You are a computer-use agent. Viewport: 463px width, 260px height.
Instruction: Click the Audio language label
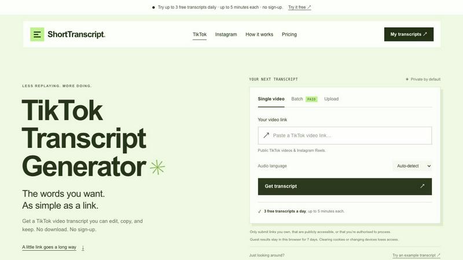click(272, 166)
